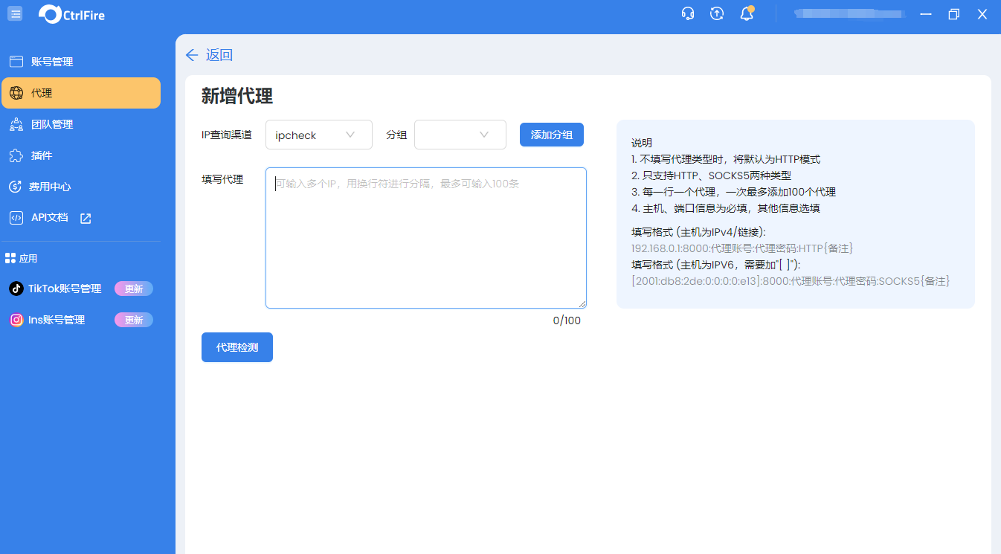Click 更新 badge next to Ins账号管理
Viewport: 1001px width, 554px height.
[x=134, y=320]
